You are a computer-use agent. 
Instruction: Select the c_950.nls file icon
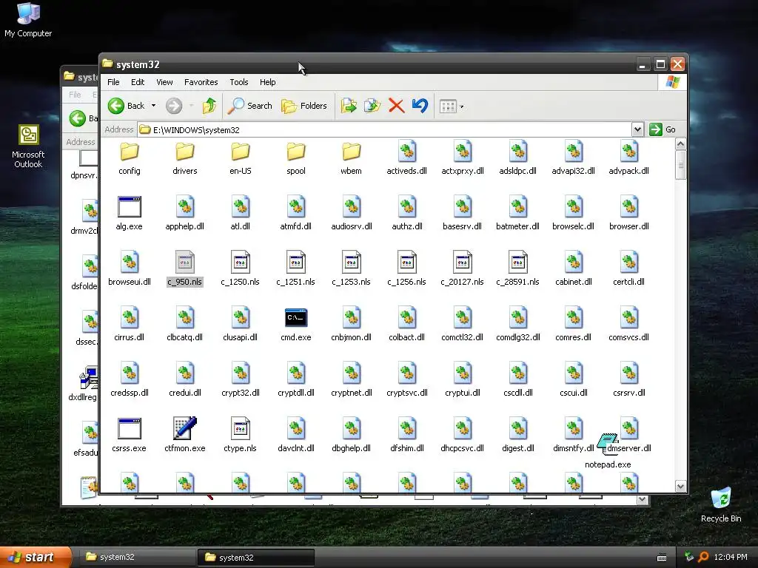point(184,263)
